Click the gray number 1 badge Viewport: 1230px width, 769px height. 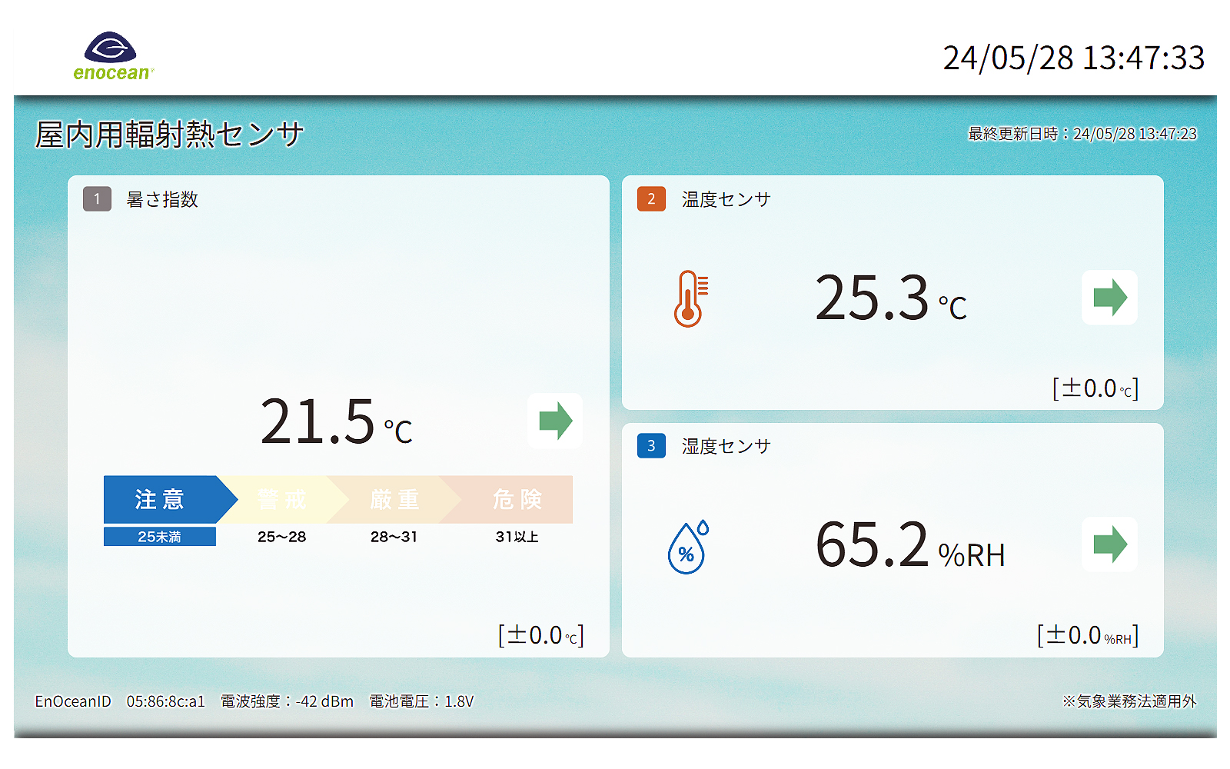(x=98, y=199)
